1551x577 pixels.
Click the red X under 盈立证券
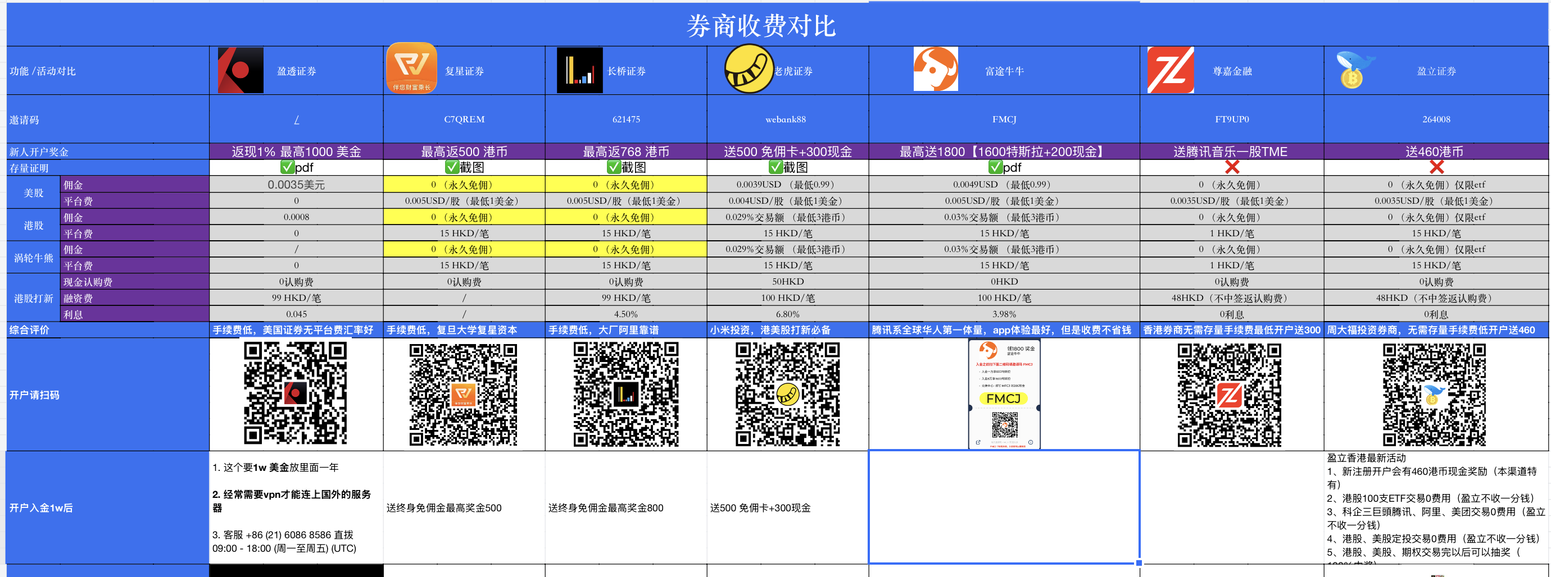1436,167
